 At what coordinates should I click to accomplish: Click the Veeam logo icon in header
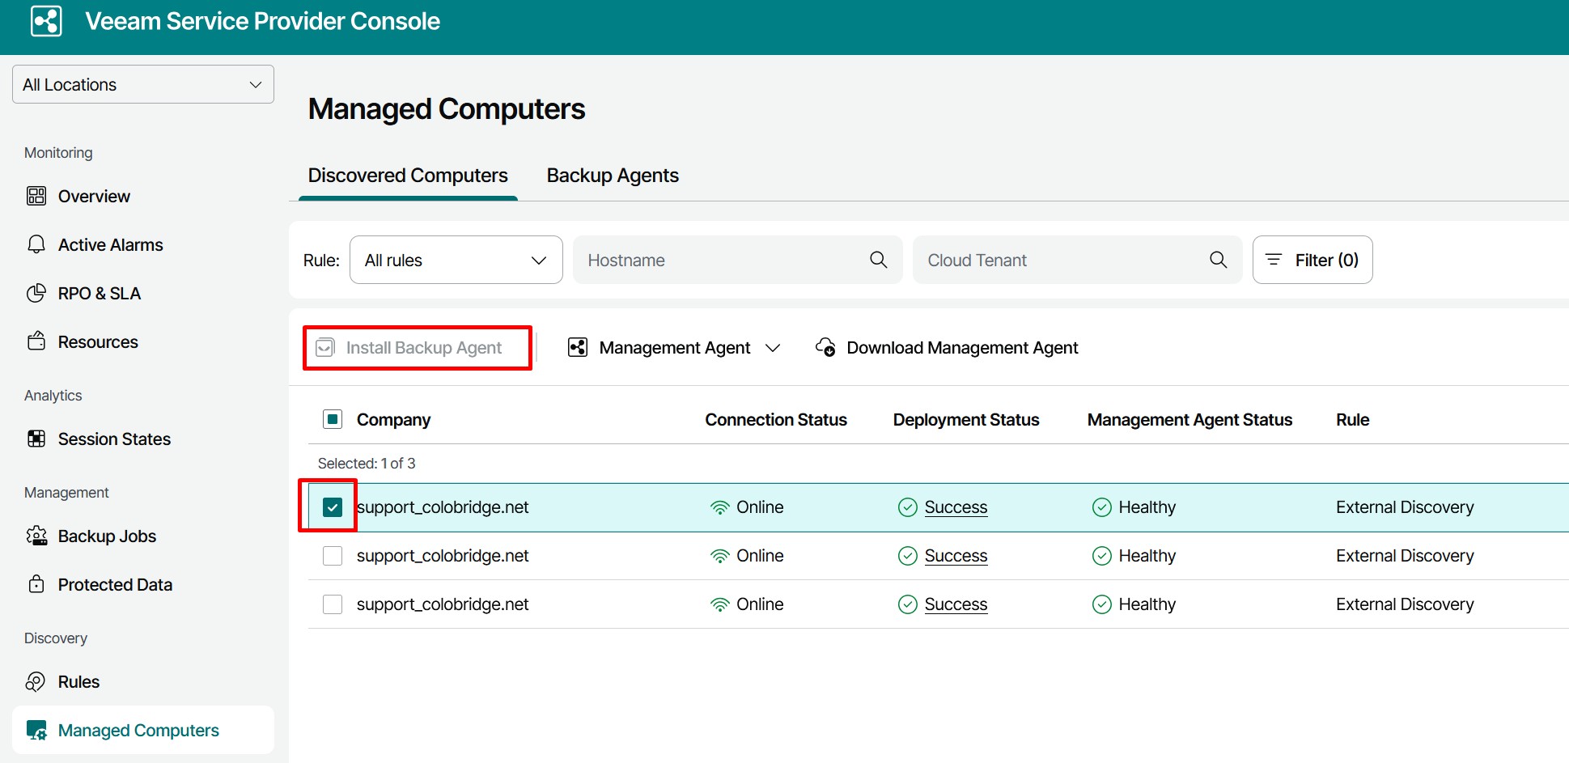click(x=46, y=21)
